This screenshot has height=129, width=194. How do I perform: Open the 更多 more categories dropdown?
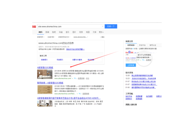(101, 32)
